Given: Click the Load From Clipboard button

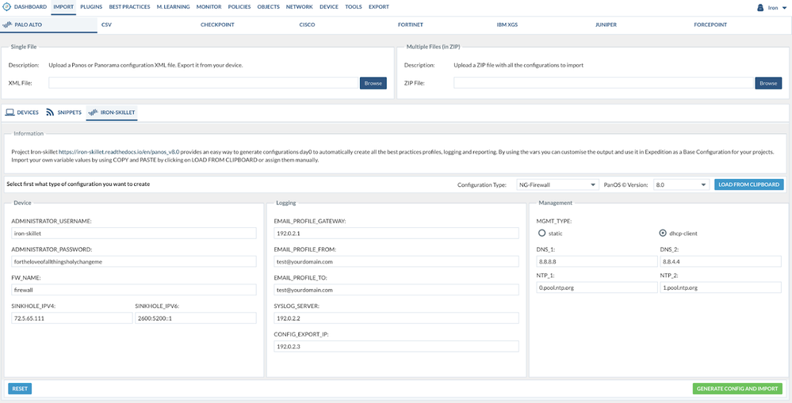Looking at the screenshot, I should 748,184.
